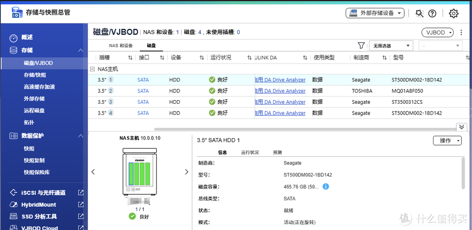Click the filter funnel icon
Viewport: 472px width, 230px height.
[361, 46]
